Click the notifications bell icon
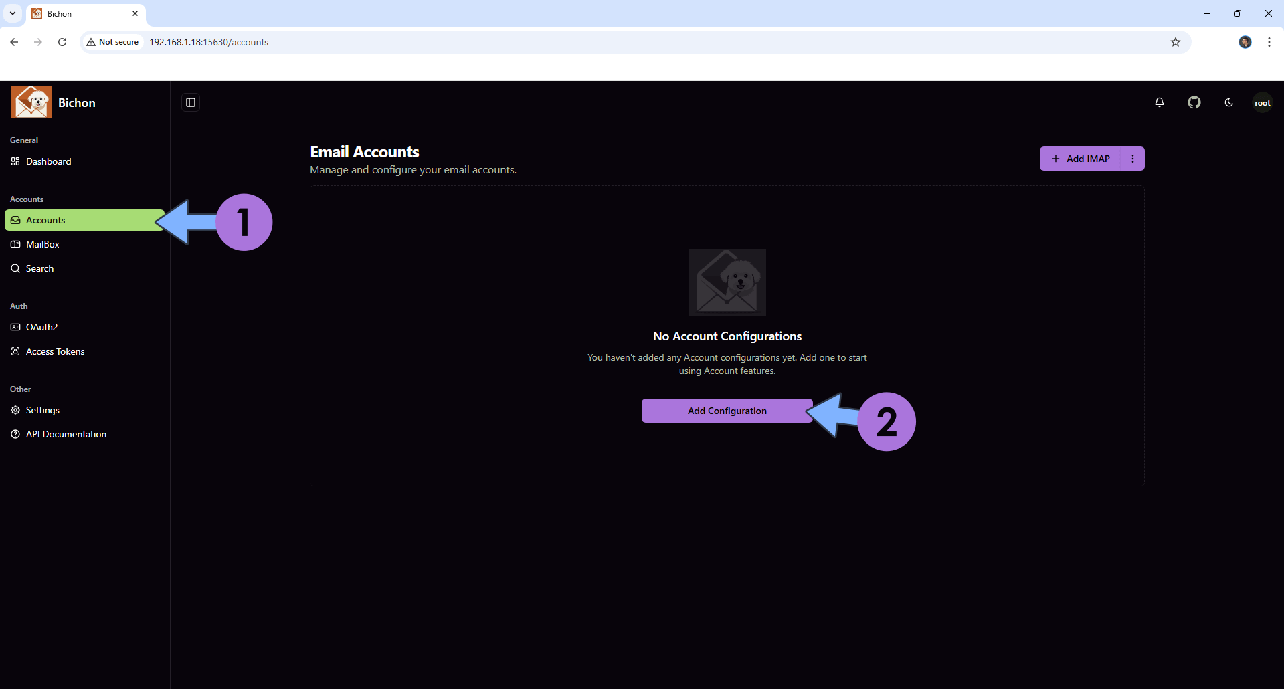Screen dimensions: 1284x689 click(x=1159, y=102)
